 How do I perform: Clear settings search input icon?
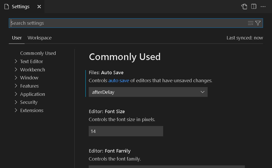[251, 23]
